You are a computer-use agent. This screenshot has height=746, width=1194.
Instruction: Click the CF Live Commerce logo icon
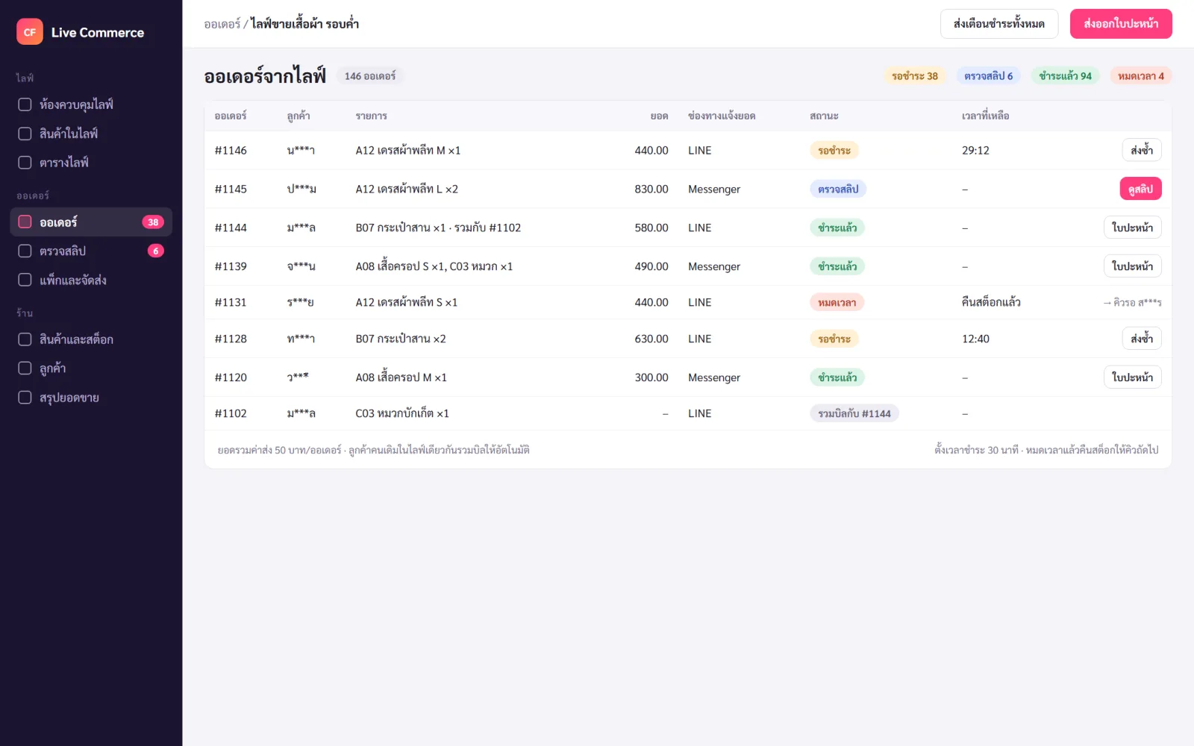[x=30, y=32]
